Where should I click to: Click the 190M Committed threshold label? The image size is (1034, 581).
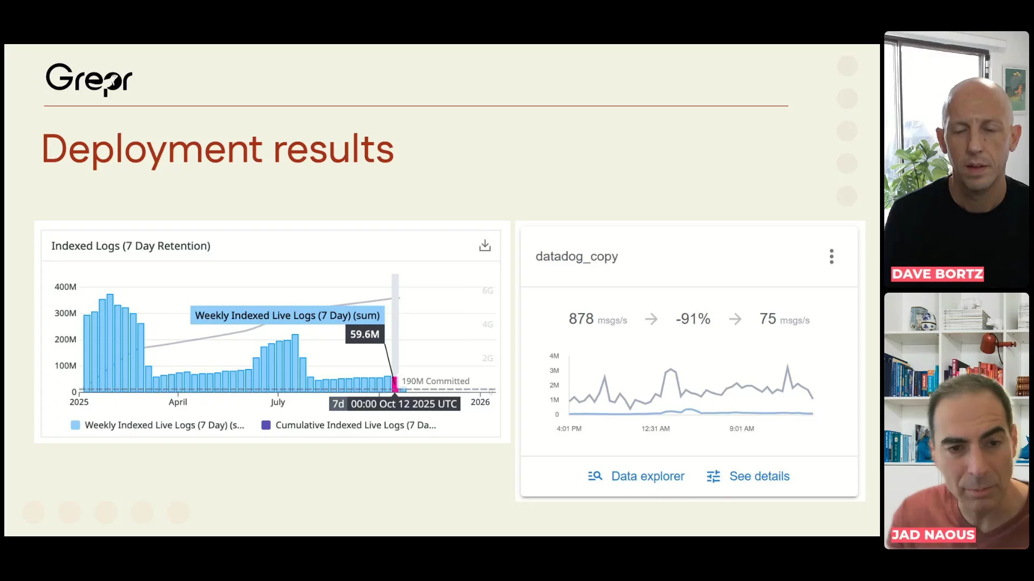tap(435, 381)
